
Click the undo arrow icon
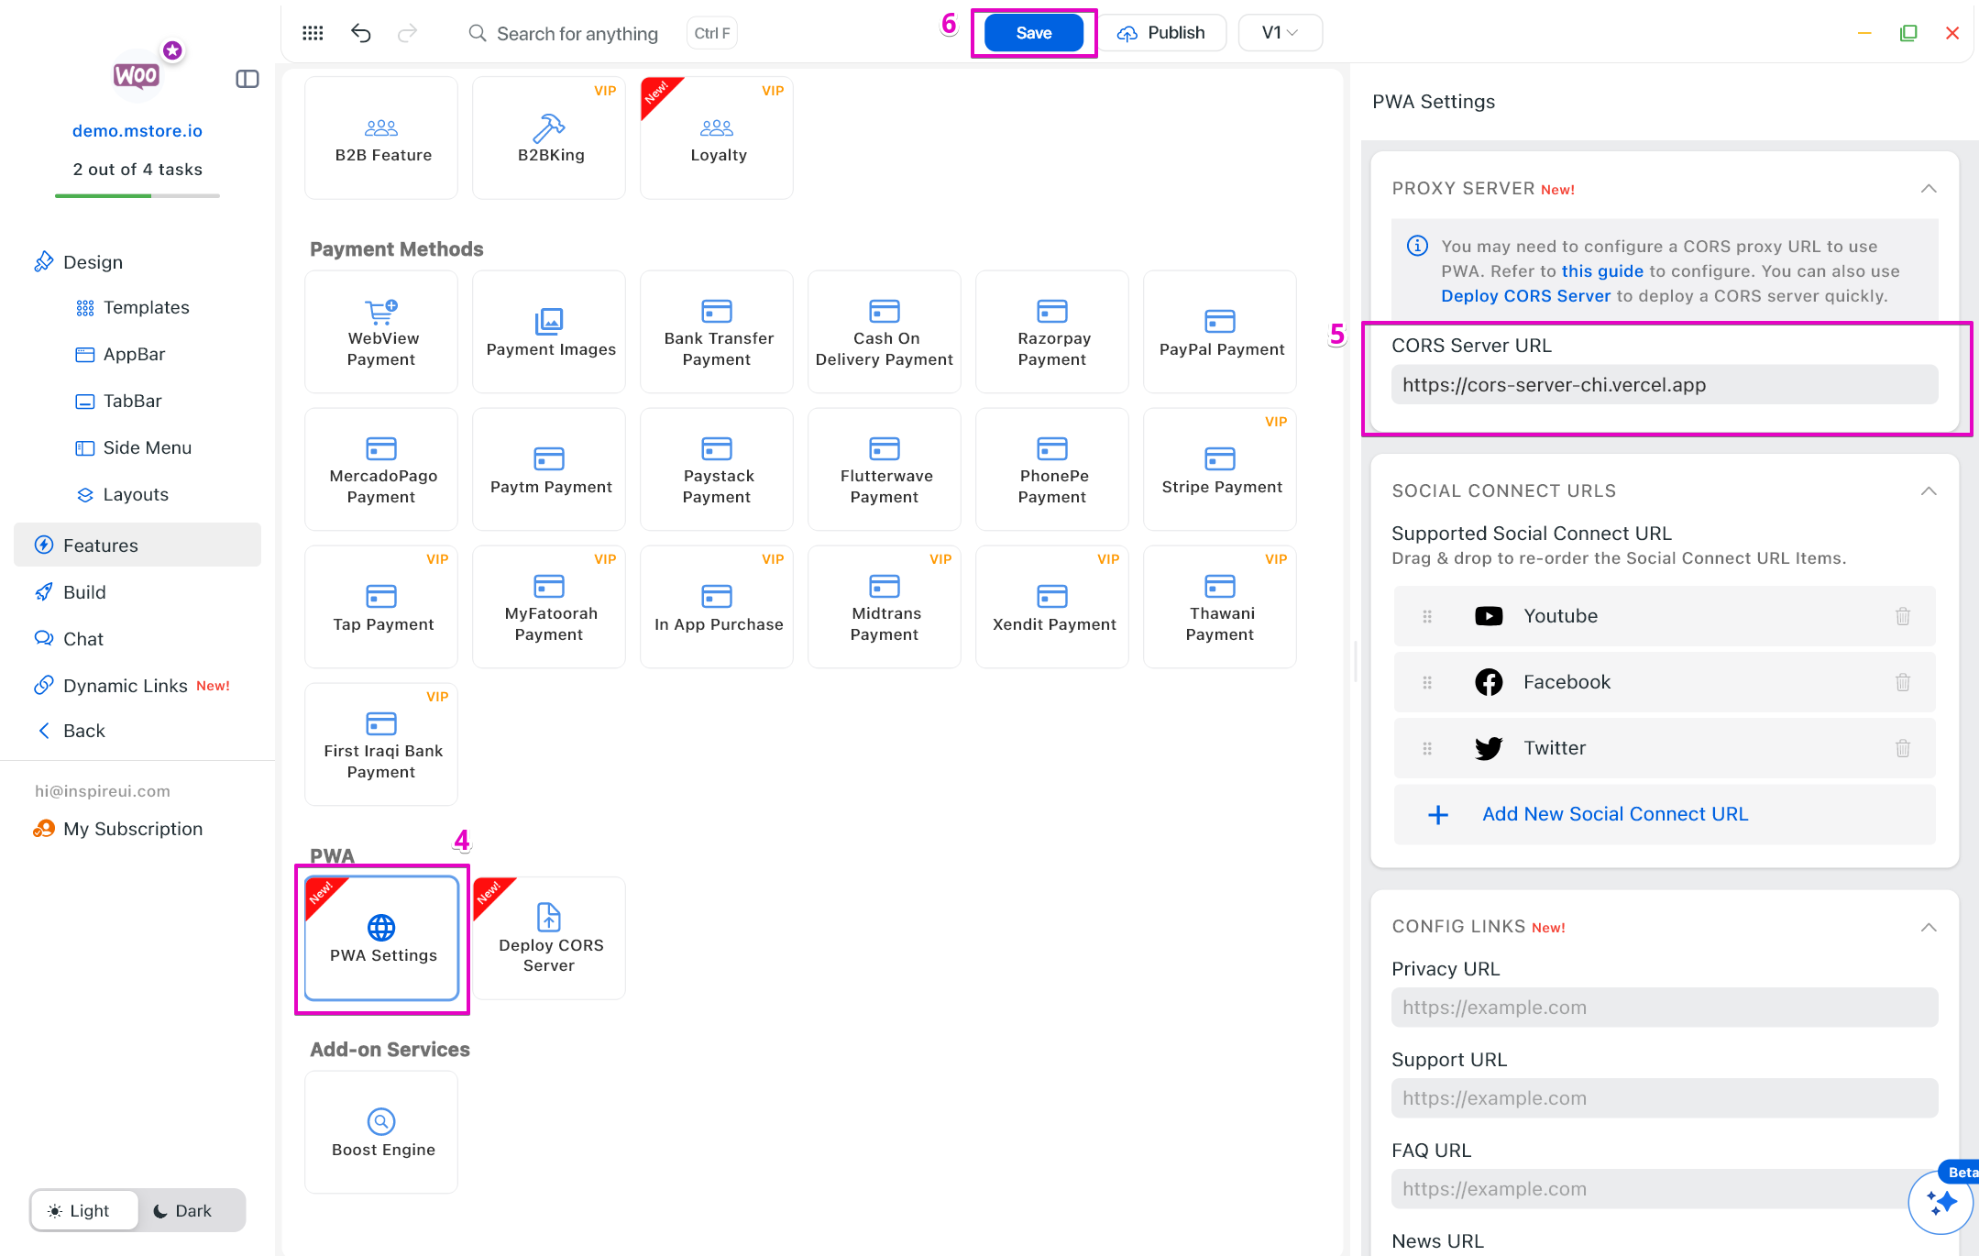coord(360,33)
